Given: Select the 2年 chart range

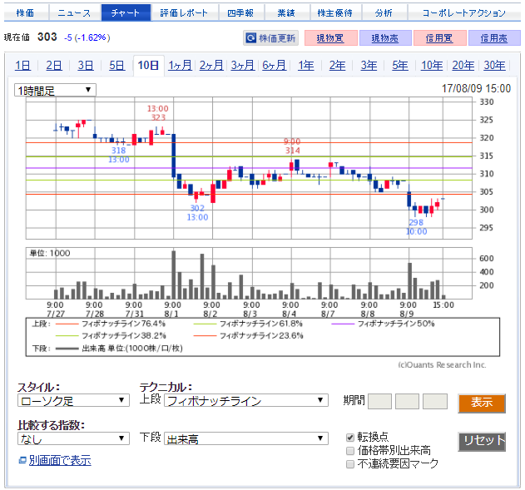Looking at the screenshot, I should pyautogui.click(x=338, y=65).
